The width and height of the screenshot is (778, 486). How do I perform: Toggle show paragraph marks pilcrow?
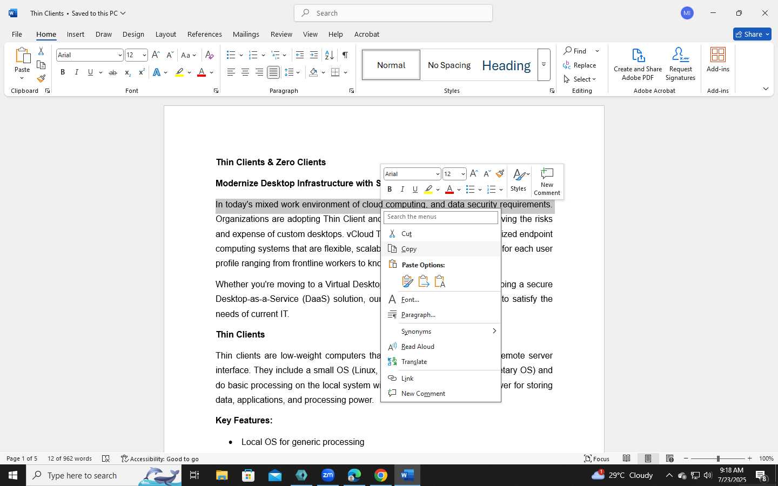[345, 55]
